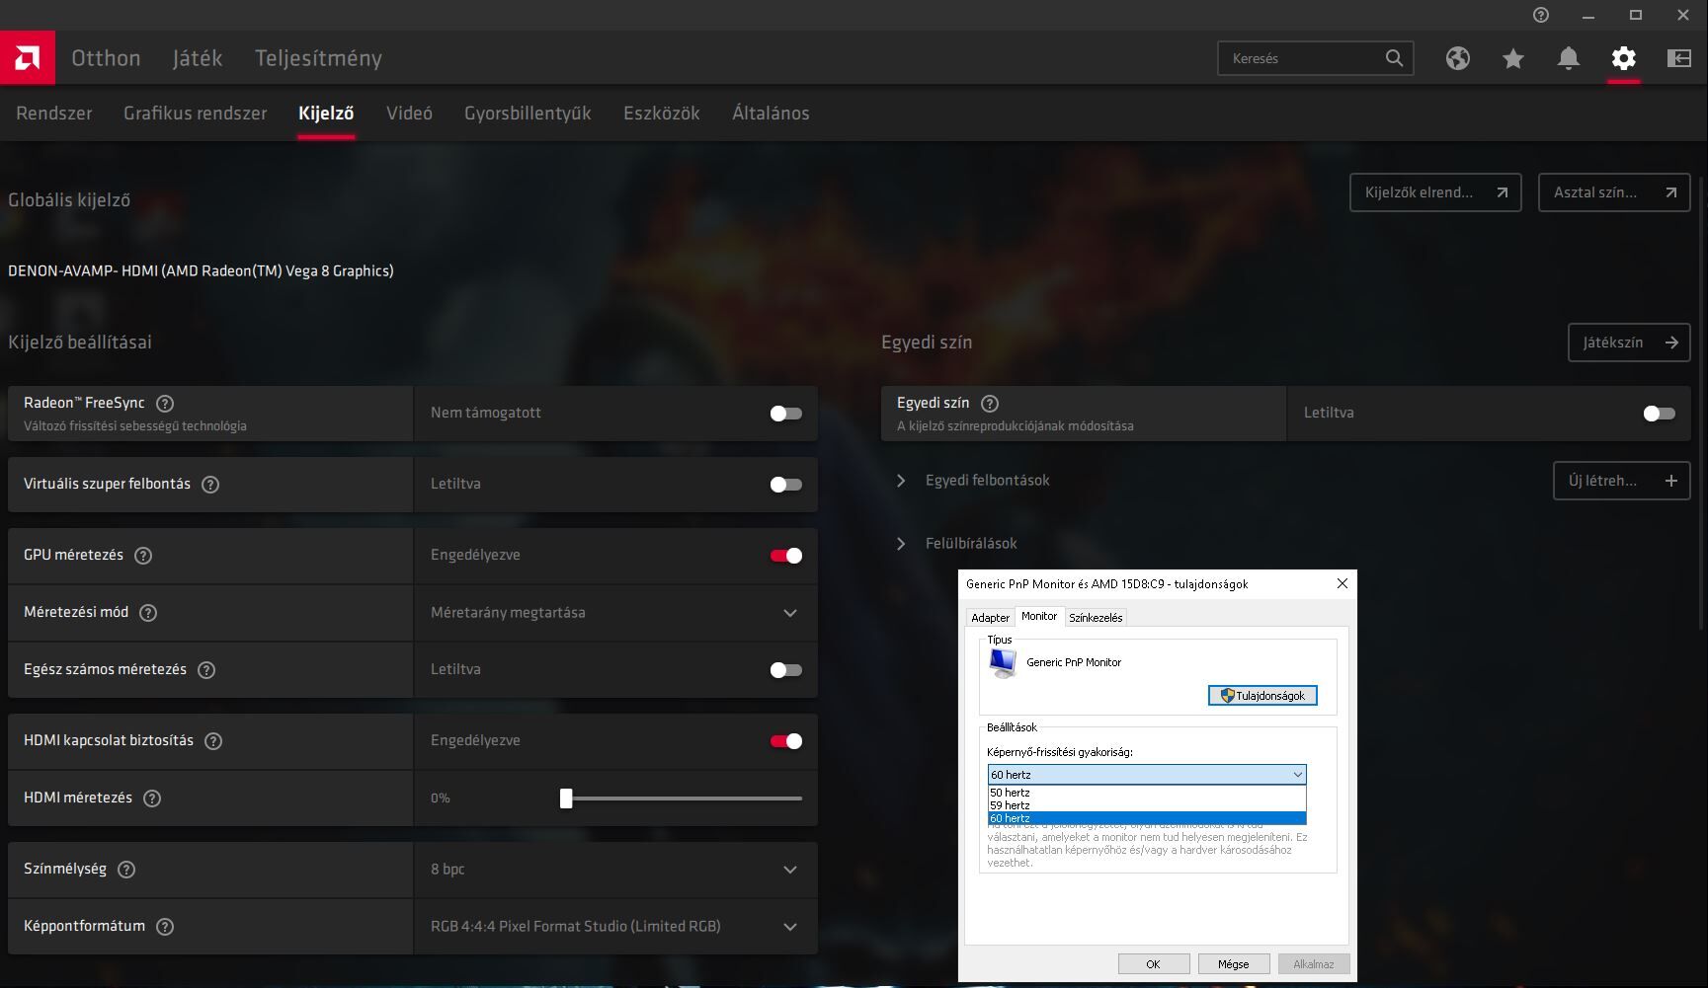The width and height of the screenshot is (1708, 988).
Task: Enable Virtuális szuper felbontás switch
Action: pos(786,485)
